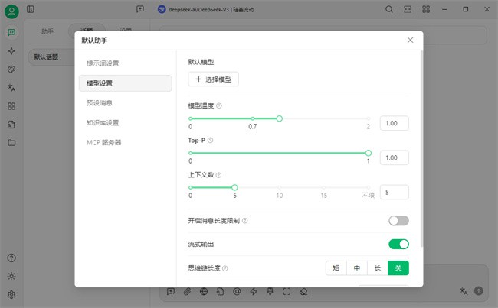This screenshot has height=308, width=498.
Task: Click the clear context brush icon
Action: coord(270,291)
